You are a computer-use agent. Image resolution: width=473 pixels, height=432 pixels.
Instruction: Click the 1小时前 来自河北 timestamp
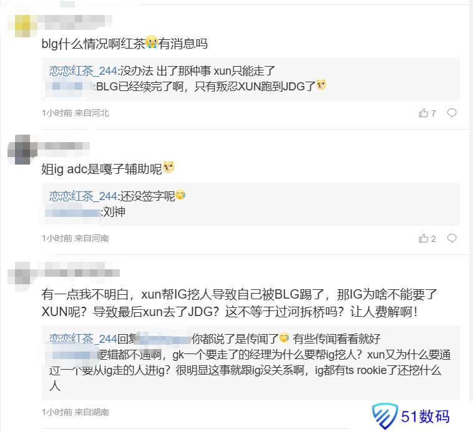[x=76, y=113]
